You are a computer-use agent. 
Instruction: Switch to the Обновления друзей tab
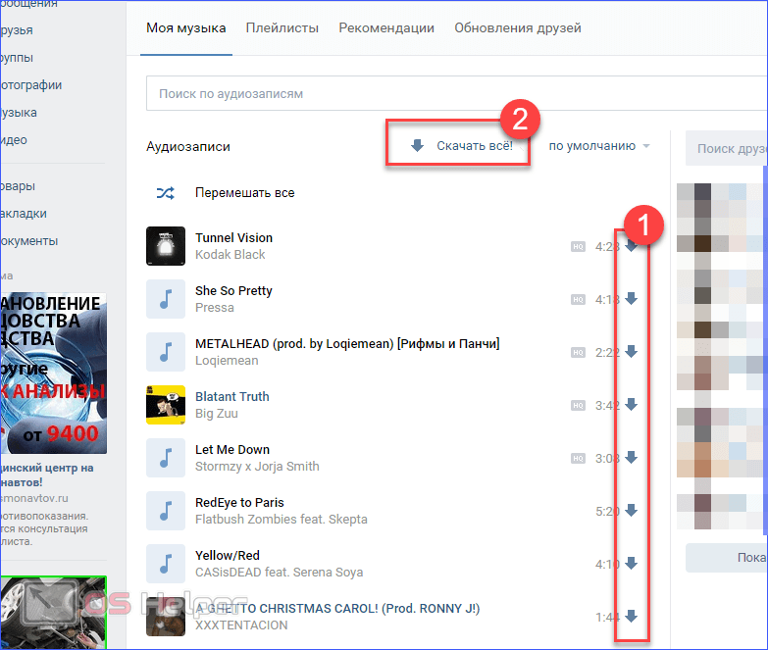coord(518,27)
